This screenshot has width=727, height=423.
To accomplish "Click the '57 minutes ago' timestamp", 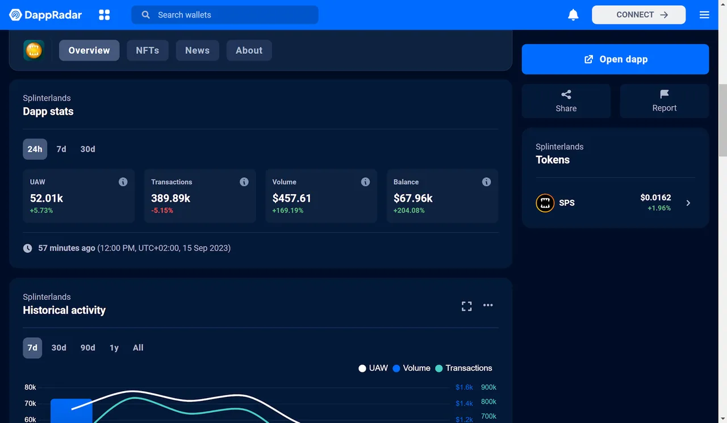I will 66,248.
